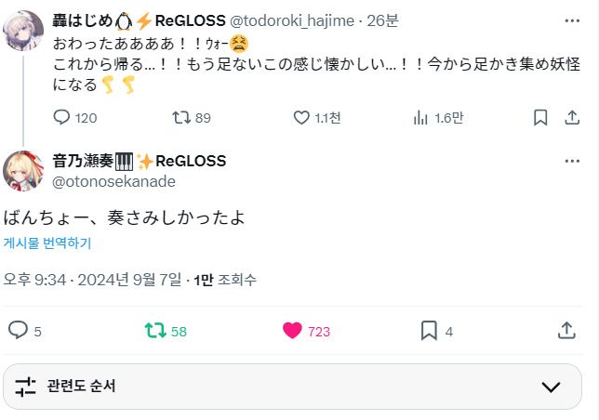This screenshot has height=420, width=599.
Task: Like the todoroki_hajime post with 1.1천 likes
Action: click(316, 117)
